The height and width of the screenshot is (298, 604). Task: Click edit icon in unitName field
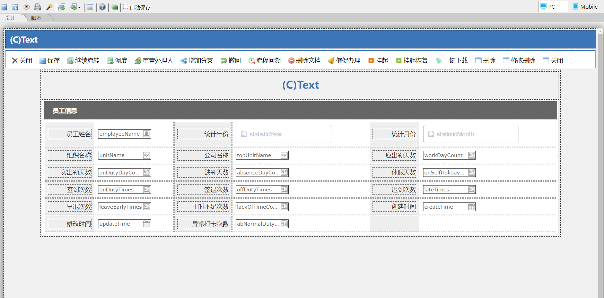[x=147, y=155]
